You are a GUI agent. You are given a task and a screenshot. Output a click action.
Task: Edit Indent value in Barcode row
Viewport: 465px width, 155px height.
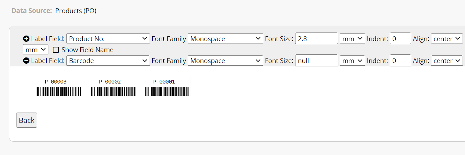click(x=400, y=61)
